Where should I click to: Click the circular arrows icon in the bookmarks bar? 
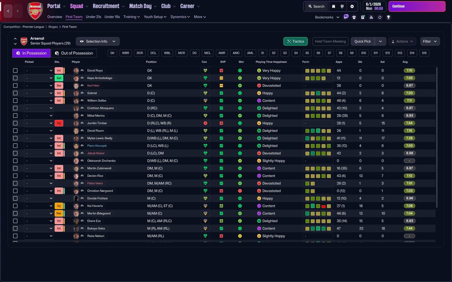click(380, 17)
